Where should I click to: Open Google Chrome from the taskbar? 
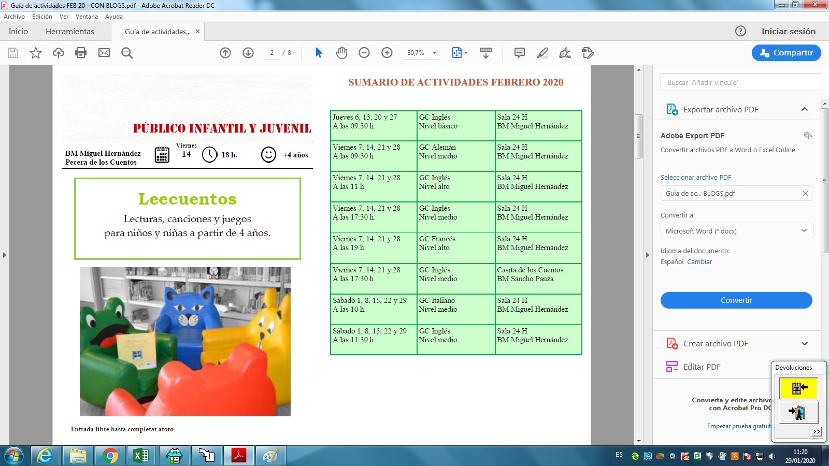(x=110, y=456)
